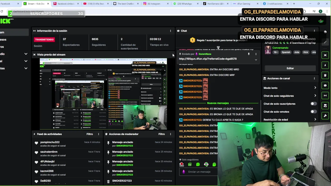Open Feed de actividades three-dot menu
The height and width of the screenshot is (186, 331).
(x=99, y=134)
